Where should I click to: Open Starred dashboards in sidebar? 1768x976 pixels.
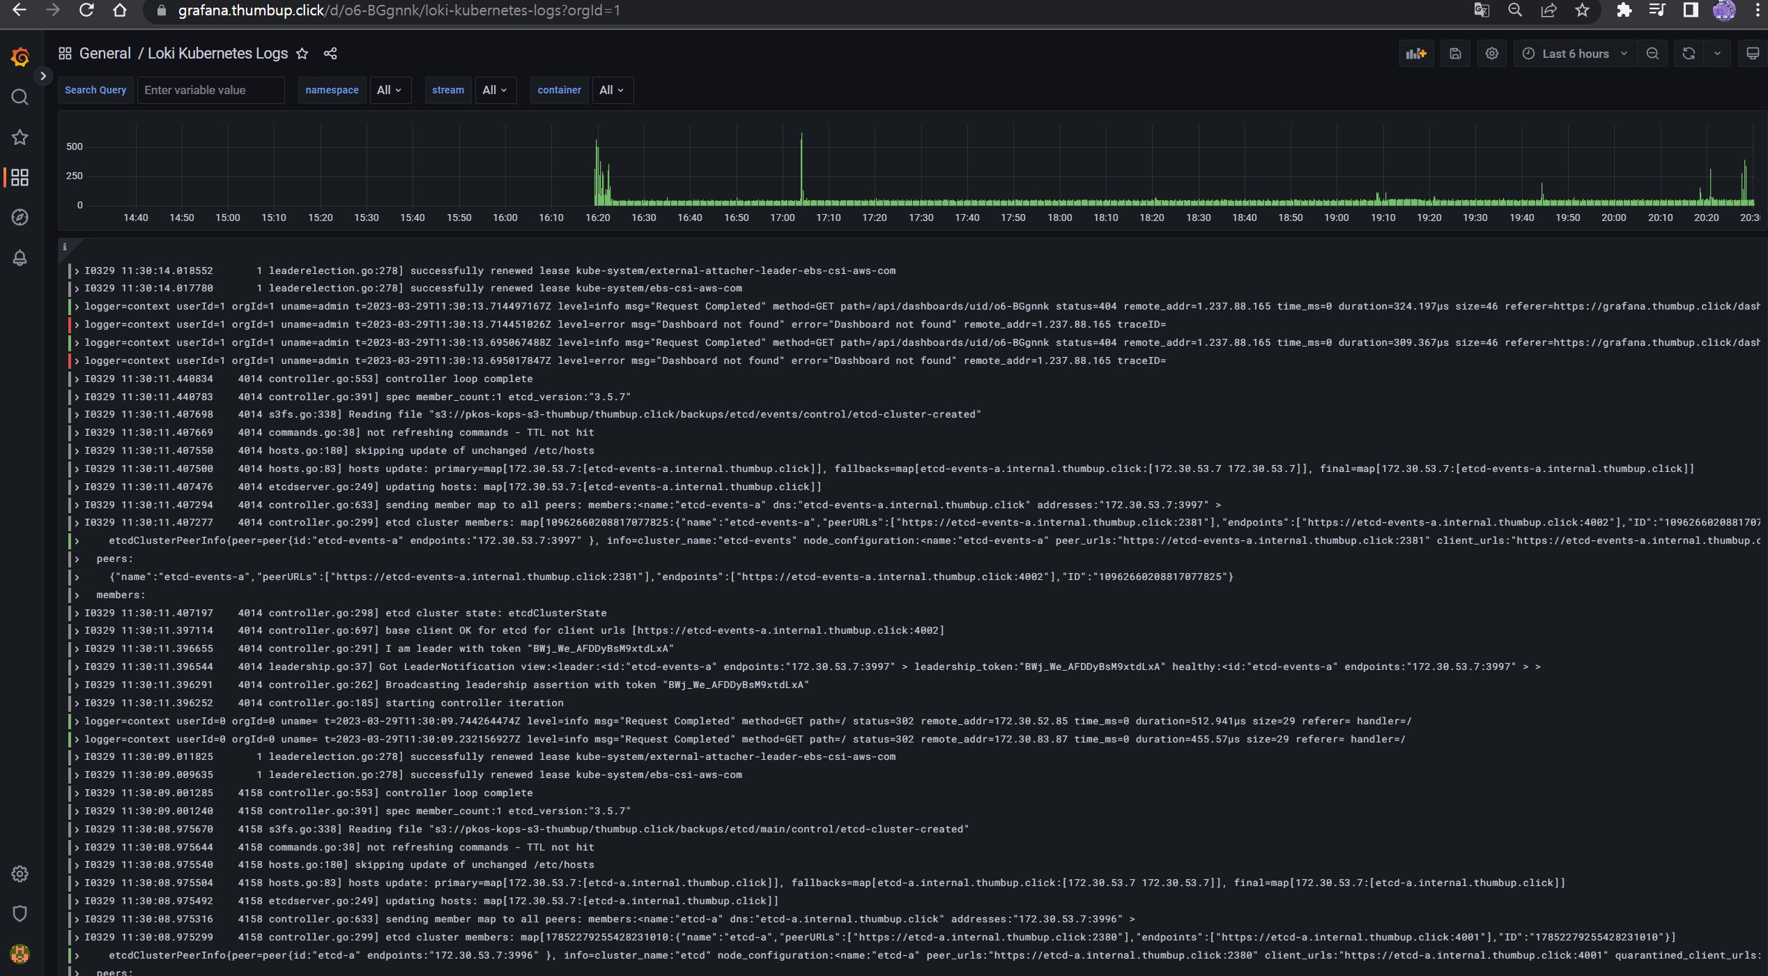[20, 137]
